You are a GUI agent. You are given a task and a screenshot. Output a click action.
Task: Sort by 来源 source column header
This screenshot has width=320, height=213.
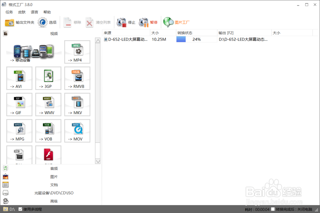[126, 33]
